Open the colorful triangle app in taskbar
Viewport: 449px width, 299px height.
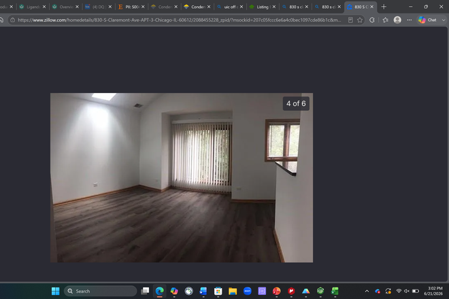(306, 291)
